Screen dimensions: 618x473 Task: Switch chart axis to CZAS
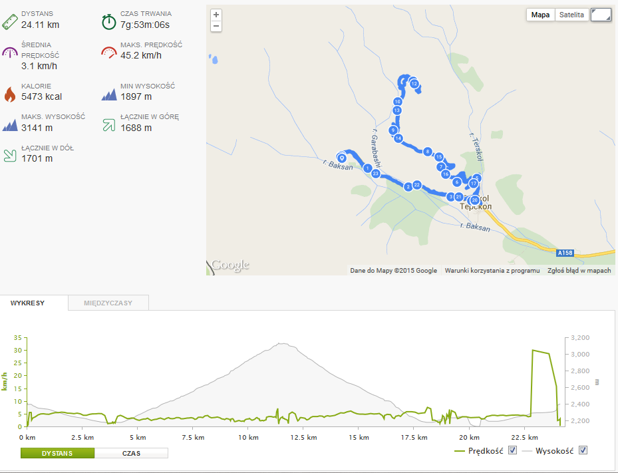pos(131,453)
